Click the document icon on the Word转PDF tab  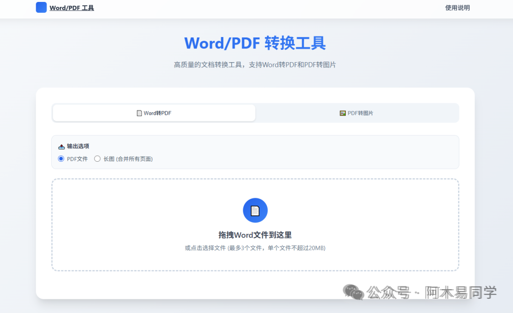coord(139,113)
